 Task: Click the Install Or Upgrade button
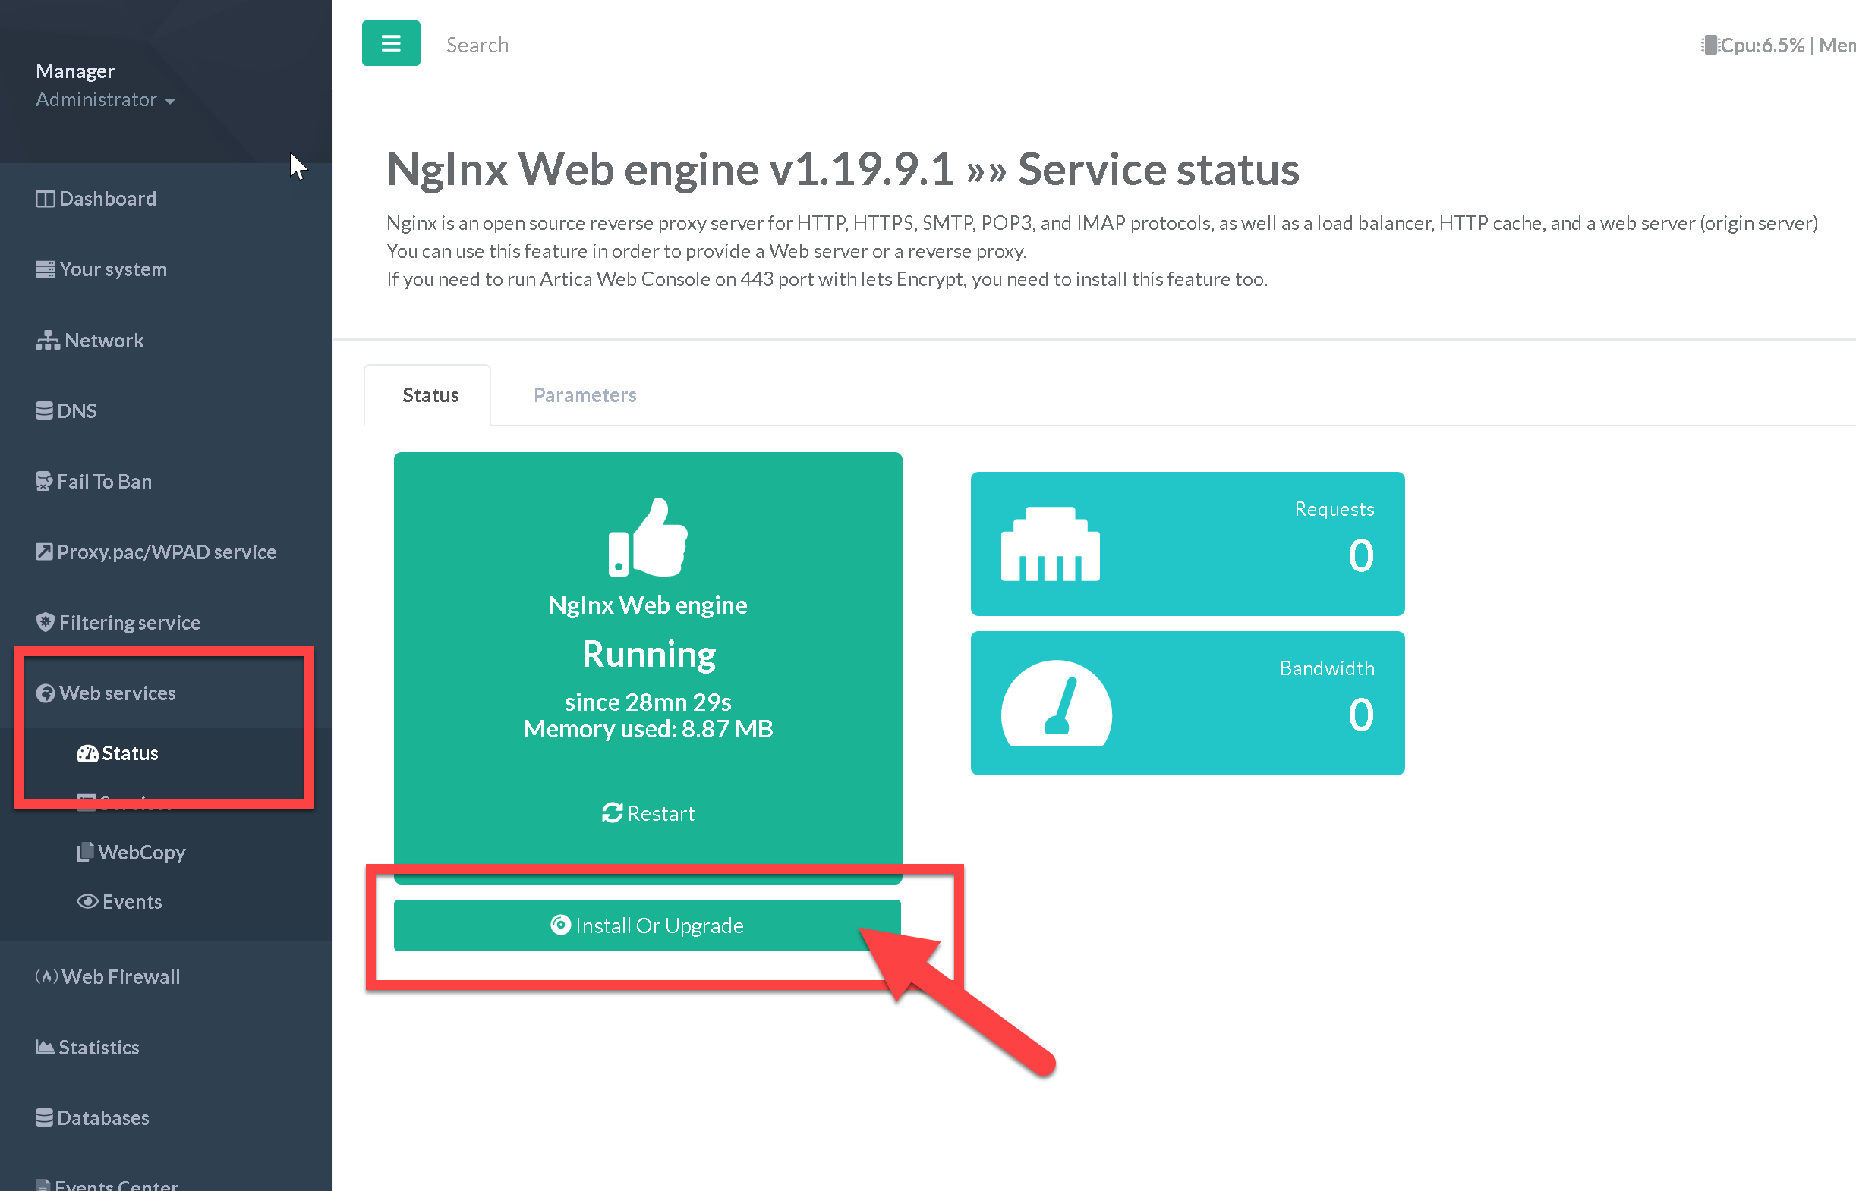[x=647, y=925]
